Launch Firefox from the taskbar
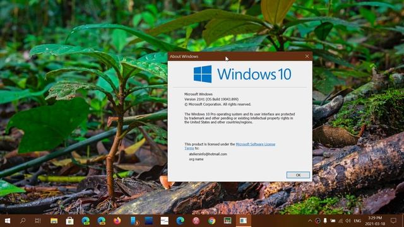404x227 pixels. (117, 221)
